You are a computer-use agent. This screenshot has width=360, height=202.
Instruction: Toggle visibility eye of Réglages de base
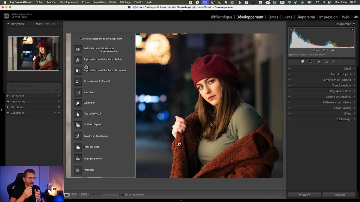(289, 91)
